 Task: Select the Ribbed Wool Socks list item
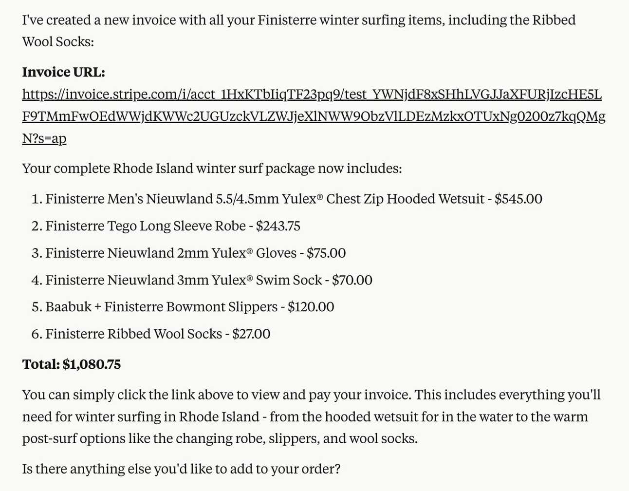point(133,334)
